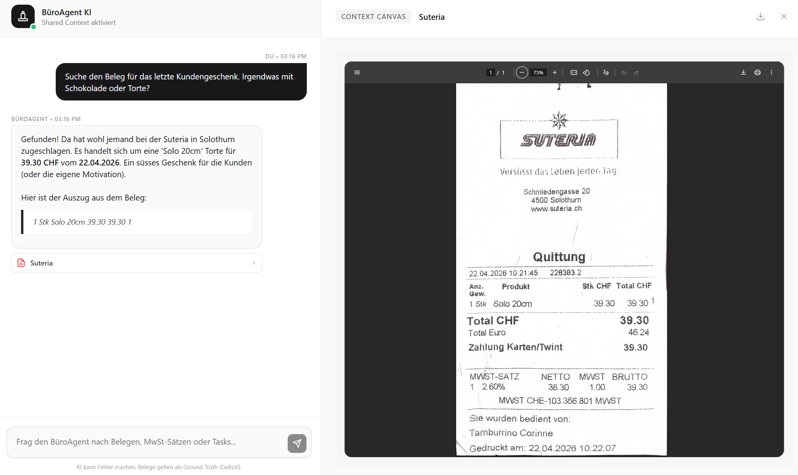
Task: Click the user message about Kundengeschenk
Action: 181,82
